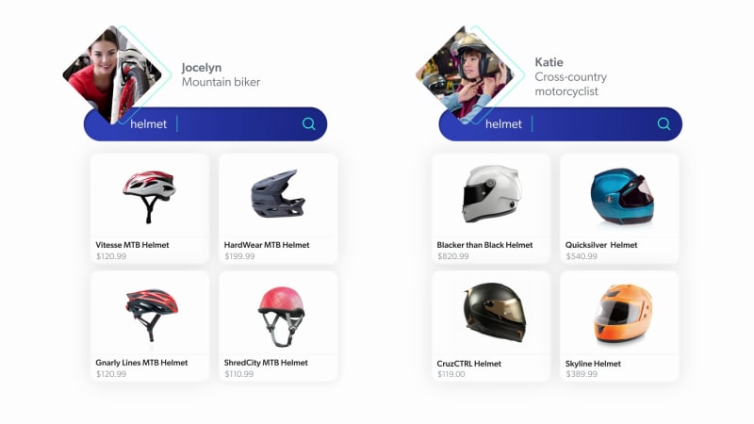Select the Gnarly Lines MTB Helmet image
This screenshot has width=754, height=424.
click(152, 315)
